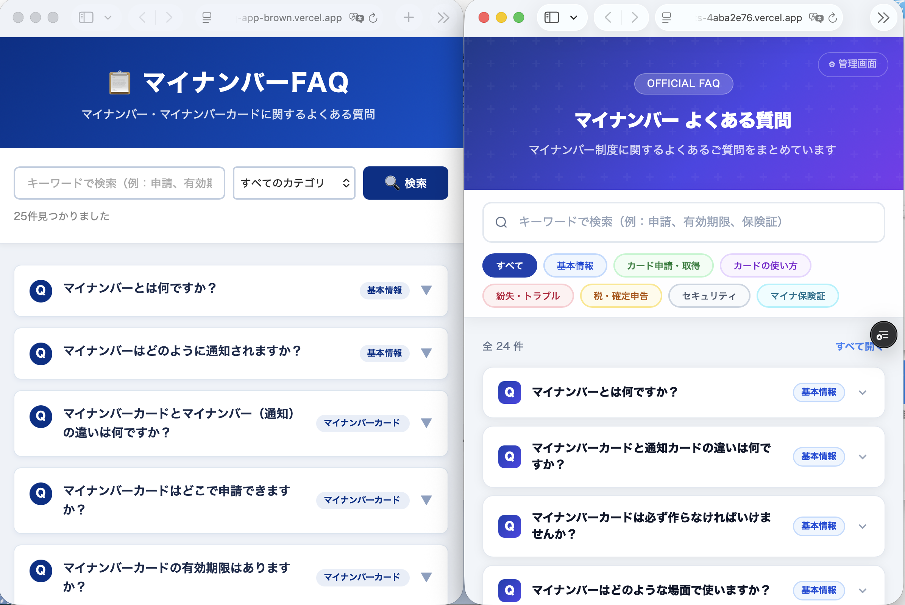Image resolution: width=905 pixels, height=605 pixels.
Task: Click the new tab plus icon in the left window
Action: (409, 17)
